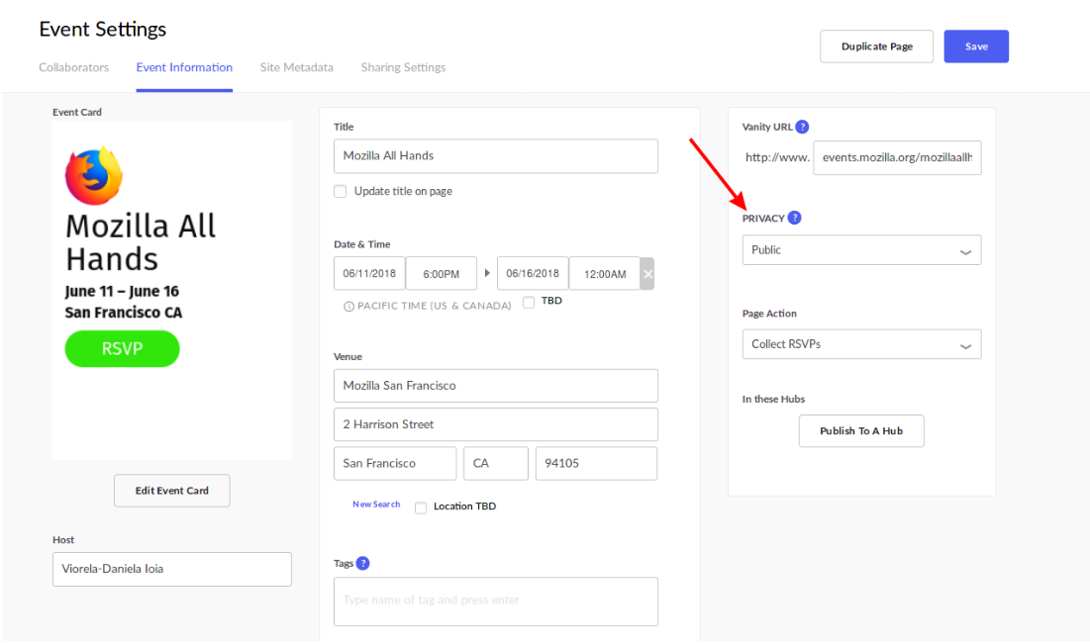
Task: Open the Vanity URL help icon
Action: (x=802, y=127)
